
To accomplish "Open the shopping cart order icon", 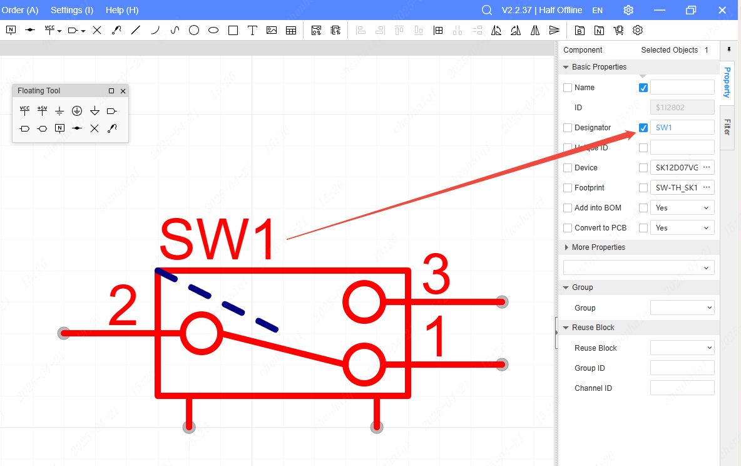I will coord(618,30).
